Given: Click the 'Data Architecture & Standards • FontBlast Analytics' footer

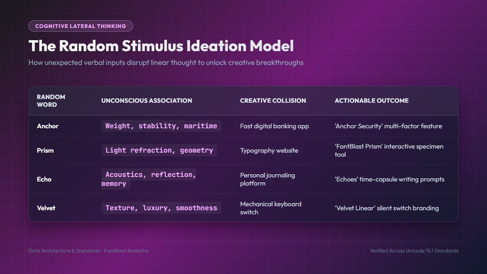Looking at the screenshot, I should coord(88,251).
